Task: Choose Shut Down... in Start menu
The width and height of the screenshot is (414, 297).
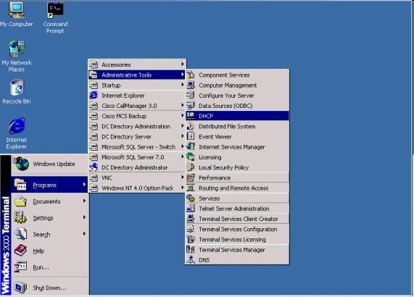Action: [x=49, y=288]
